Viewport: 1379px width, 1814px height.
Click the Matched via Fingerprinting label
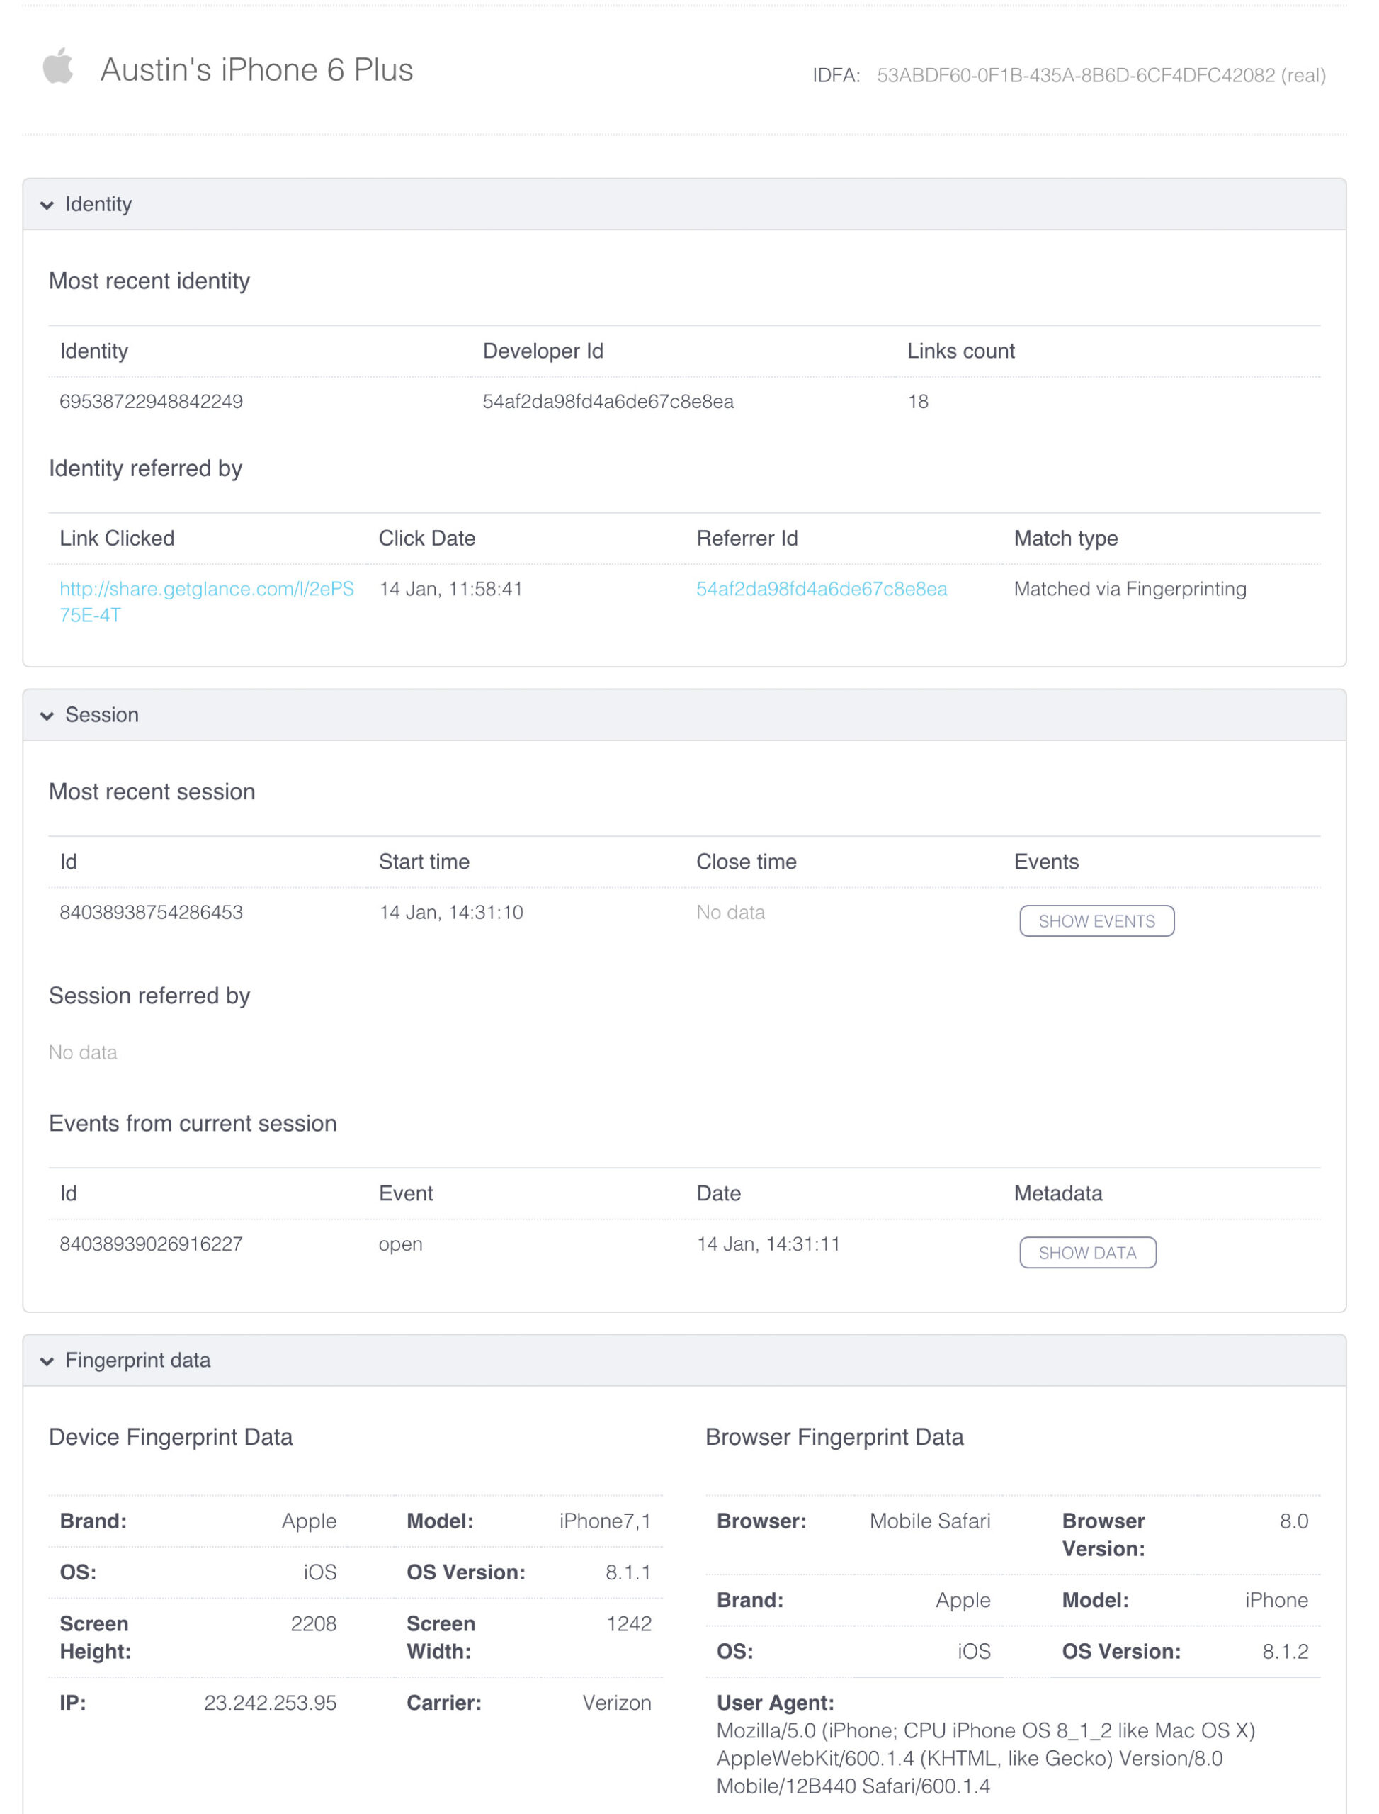pyautogui.click(x=1130, y=589)
